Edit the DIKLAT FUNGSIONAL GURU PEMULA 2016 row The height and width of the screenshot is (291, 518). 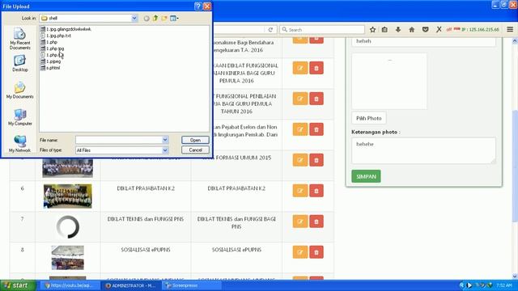(x=300, y=68)
